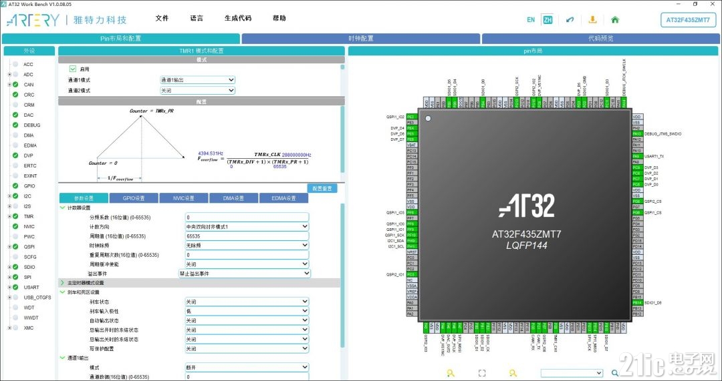
Task: Click the AT32 chip logo in pin layout
Action: point(526,206)
